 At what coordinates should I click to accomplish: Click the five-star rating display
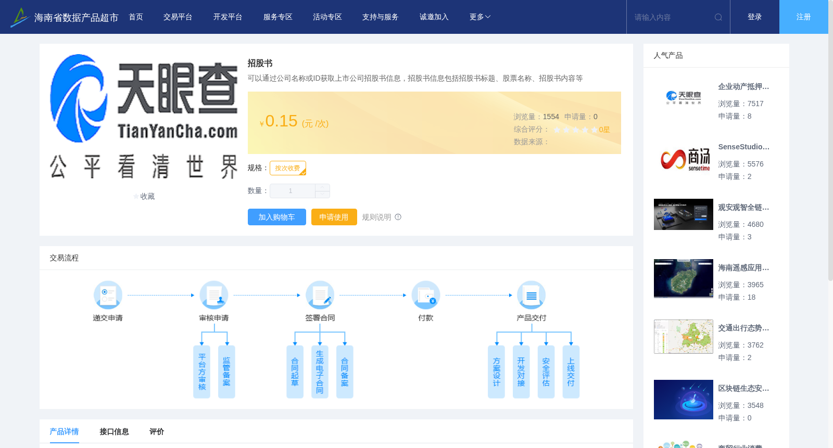pyautogui.click(x=575, y=130)
